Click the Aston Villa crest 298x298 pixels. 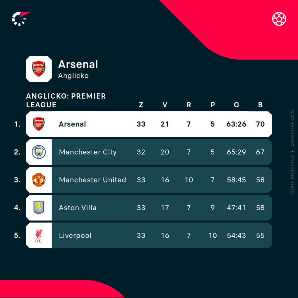(39, 208)
